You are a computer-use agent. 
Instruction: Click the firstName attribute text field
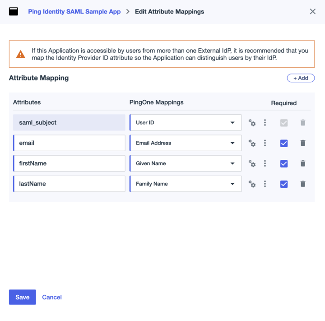pyautogui.click(x=69, y=163)
